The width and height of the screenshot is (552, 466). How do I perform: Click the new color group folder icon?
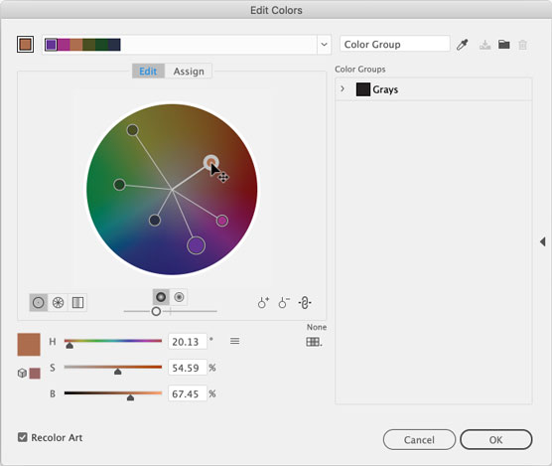pyautogui.click(x=503, y=45)
